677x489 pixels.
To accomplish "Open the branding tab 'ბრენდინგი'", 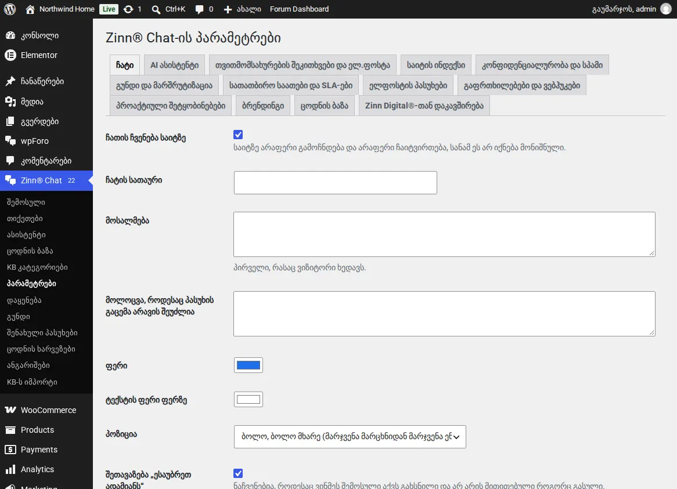I will (x=263, y=106).
